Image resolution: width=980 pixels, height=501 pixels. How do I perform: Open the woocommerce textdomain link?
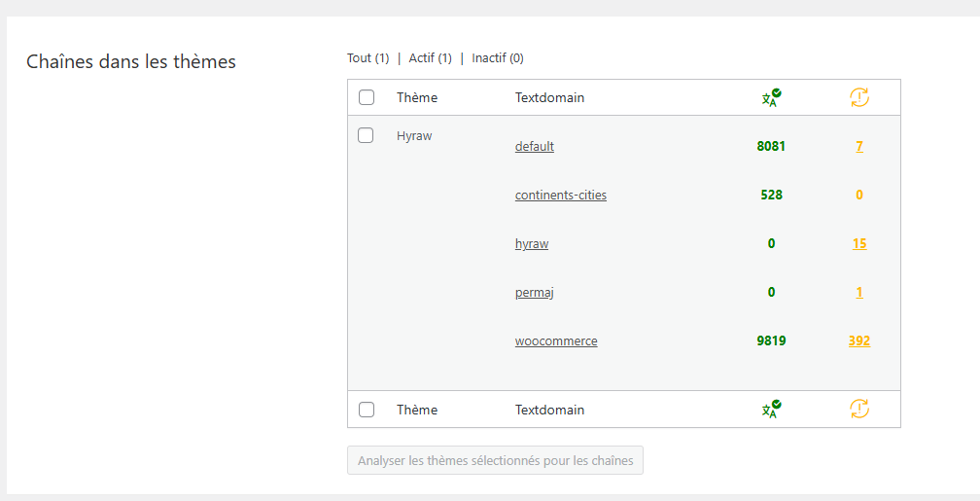click(x=556, y=341)
